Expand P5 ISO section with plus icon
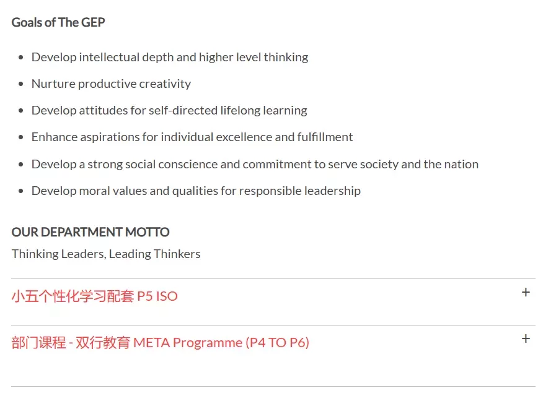This screenshot has height=401, width=556. pos(526,292)
